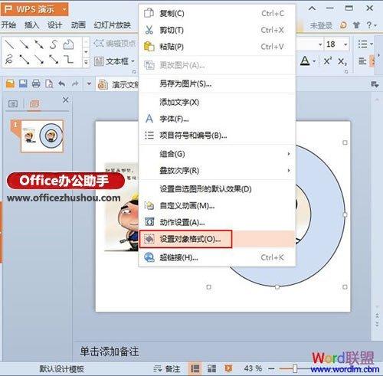Expand the shapes gallery more arrow
Screen dimensions: 383x376
point(86,61)
